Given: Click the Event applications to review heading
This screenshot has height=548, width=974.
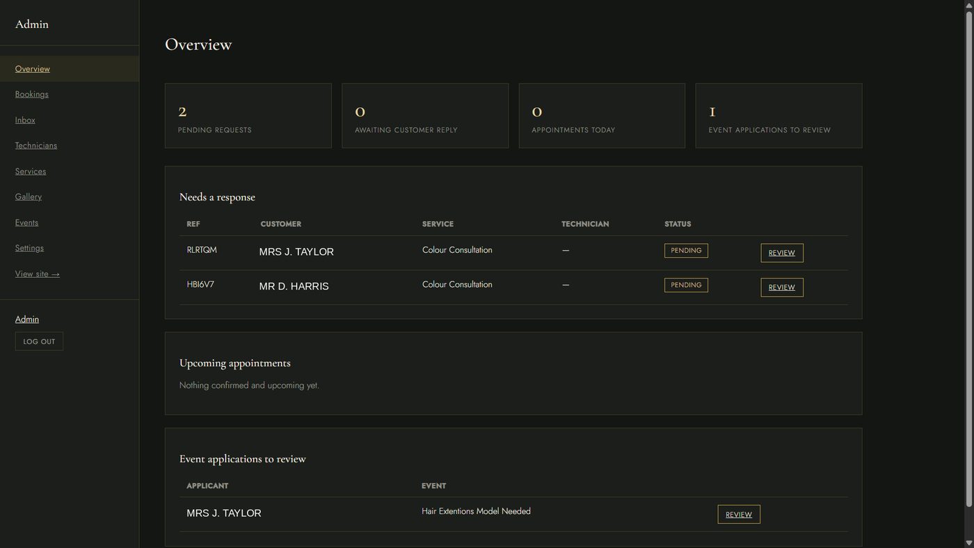Looking at the screenshot, I should pos(243,459).
